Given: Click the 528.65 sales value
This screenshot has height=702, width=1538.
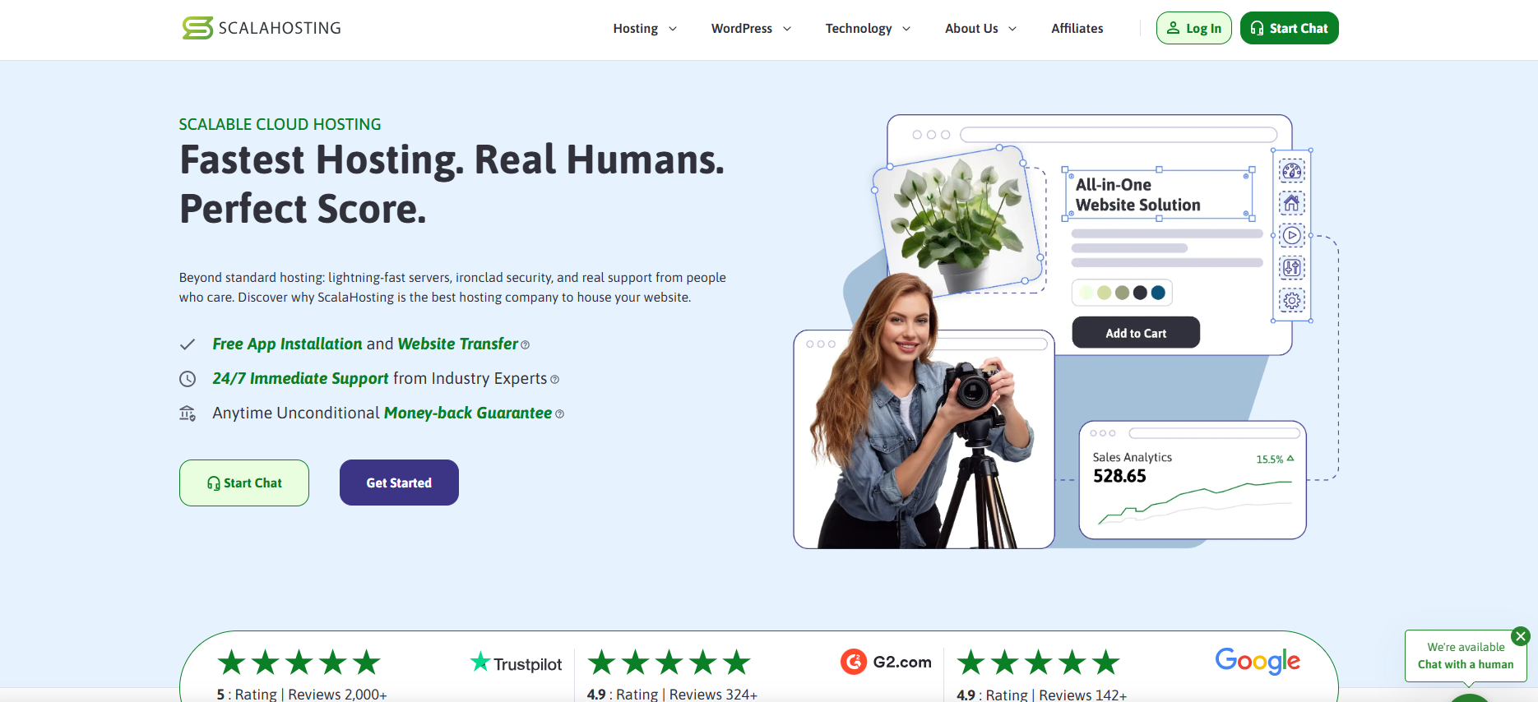Looking at the screenshot, I should [x=1119, y=476].
